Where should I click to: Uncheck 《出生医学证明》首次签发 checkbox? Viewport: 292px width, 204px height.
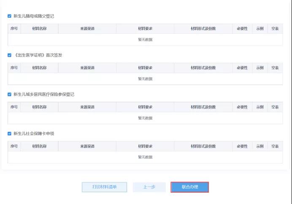10,55
